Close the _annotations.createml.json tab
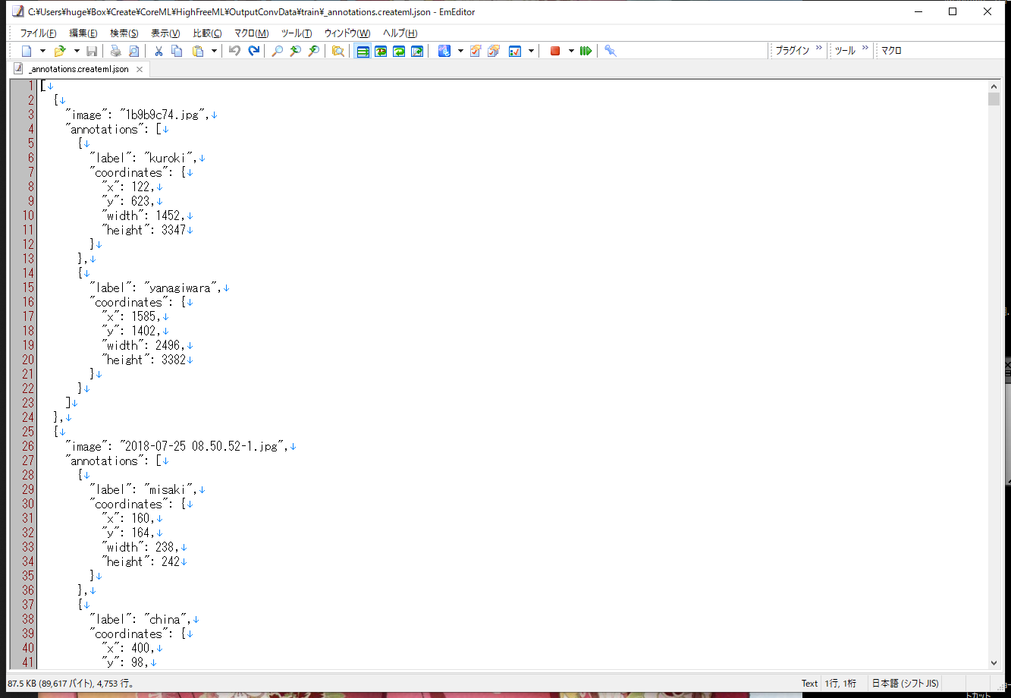1011x698 pixels. [x=140, y=69]
